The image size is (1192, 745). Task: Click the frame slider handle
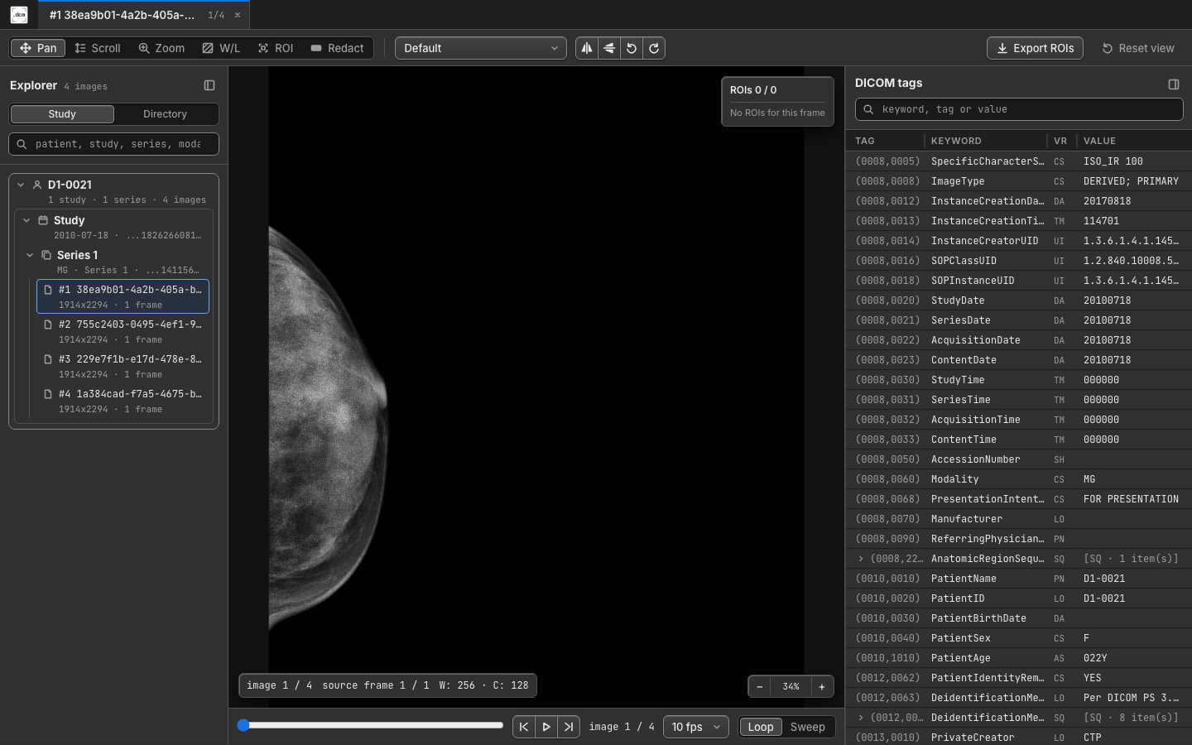(x=243, y=725)
